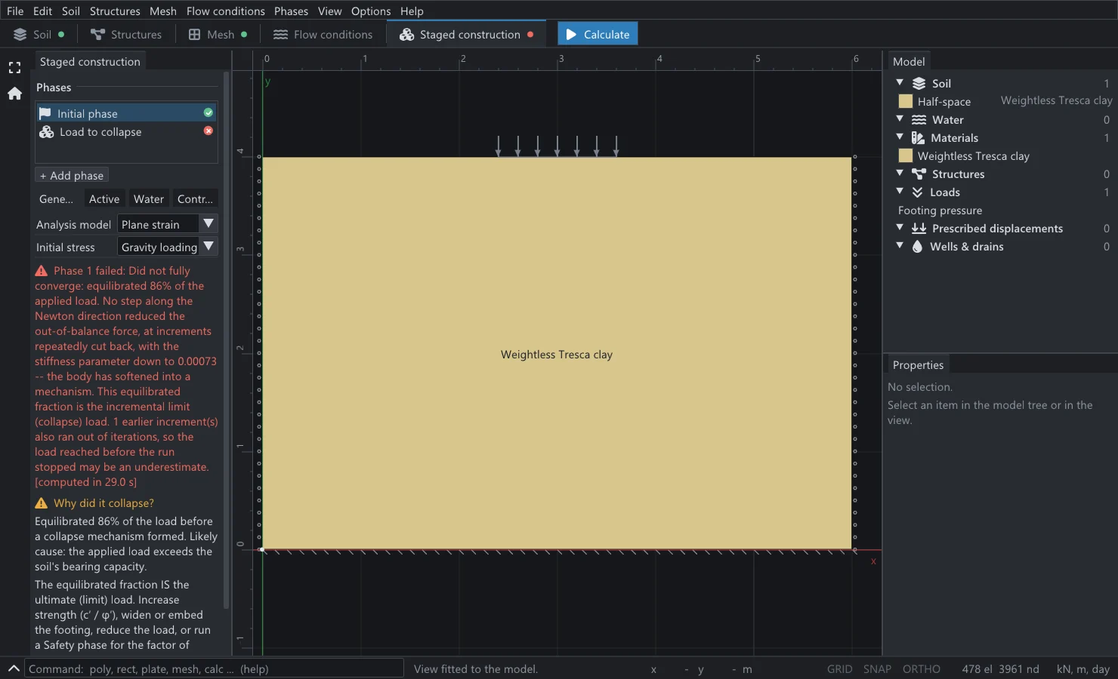Click the phases panel vertical scrollbar

[x=226, y=340]
